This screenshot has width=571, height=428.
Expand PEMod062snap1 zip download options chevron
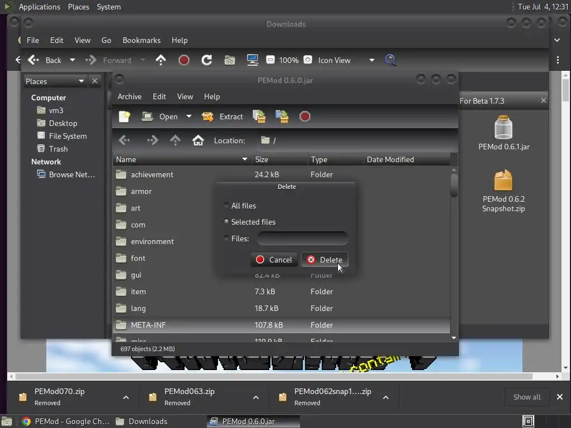386,397
